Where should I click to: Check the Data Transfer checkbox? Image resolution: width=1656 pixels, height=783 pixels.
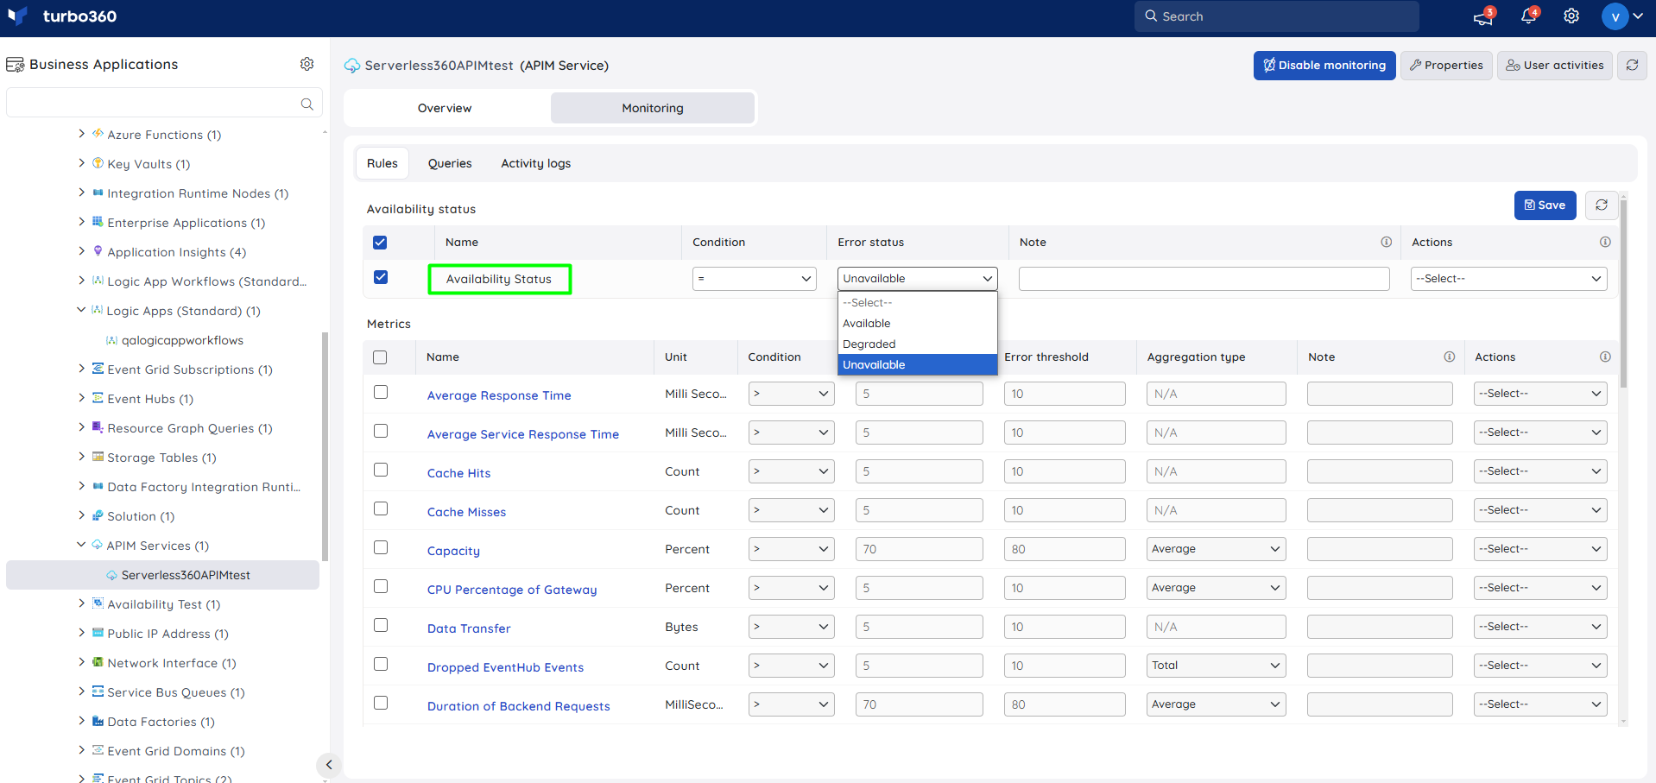pyautogui.click(x=381, y=625)
